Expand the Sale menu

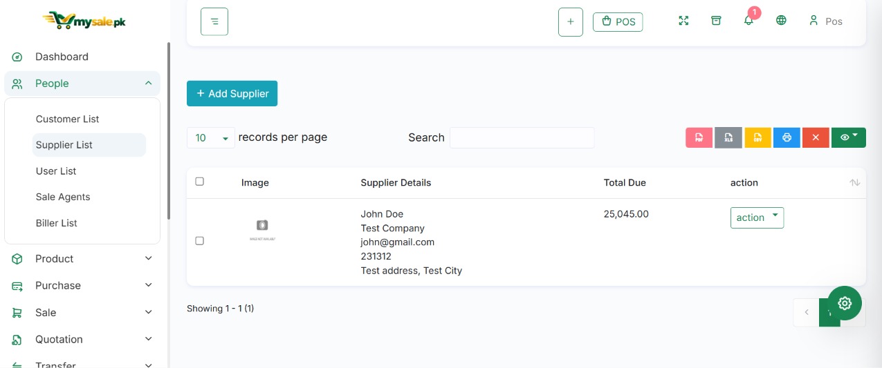tap(82, 313)
